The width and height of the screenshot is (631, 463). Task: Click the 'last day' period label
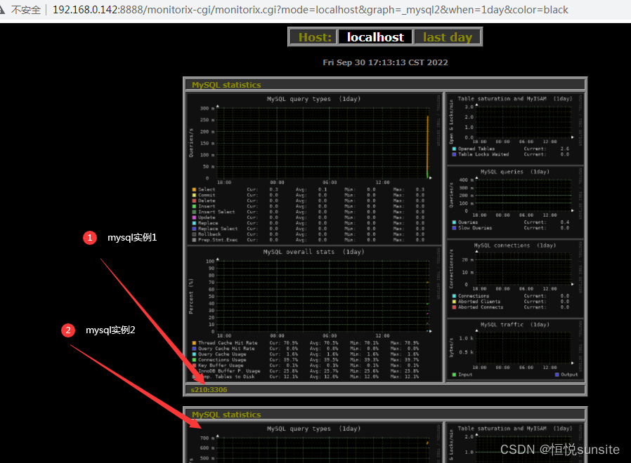click(x=447, y=37)
